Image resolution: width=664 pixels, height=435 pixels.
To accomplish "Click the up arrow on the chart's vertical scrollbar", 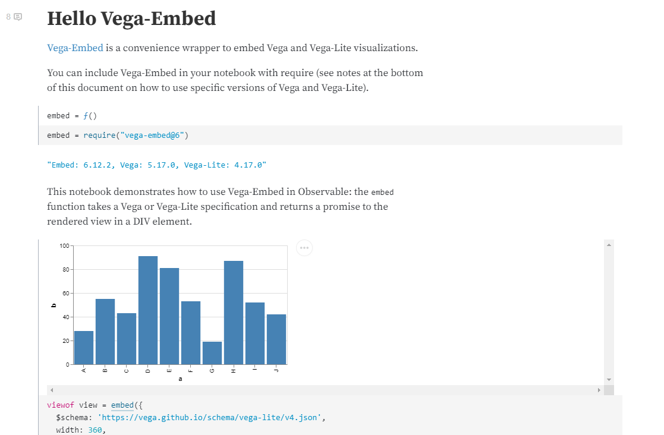I will pos(608,244).
